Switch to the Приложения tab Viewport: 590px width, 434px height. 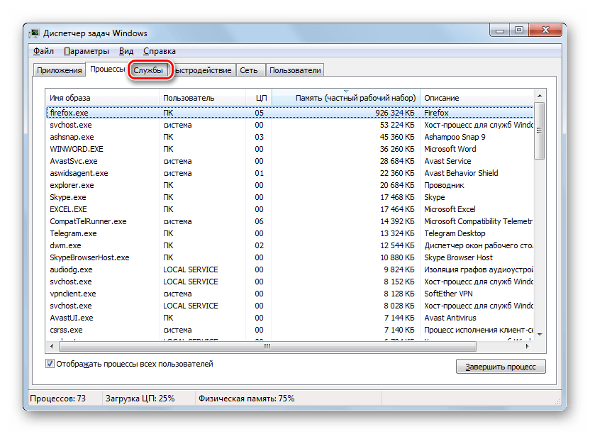[59, 70]
